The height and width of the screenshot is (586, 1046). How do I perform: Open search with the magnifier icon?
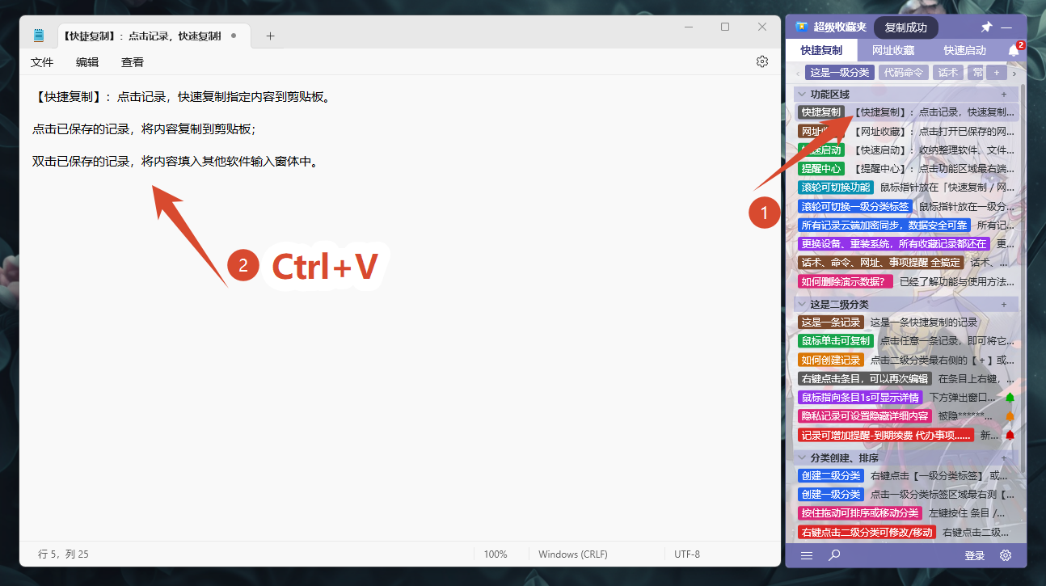834,555
